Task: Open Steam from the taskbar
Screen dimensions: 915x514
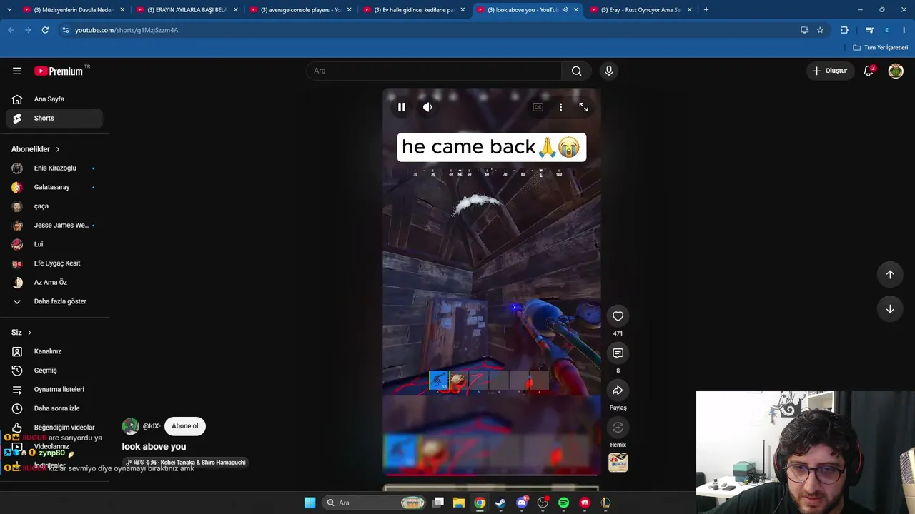Action: (x=500, y=503)
